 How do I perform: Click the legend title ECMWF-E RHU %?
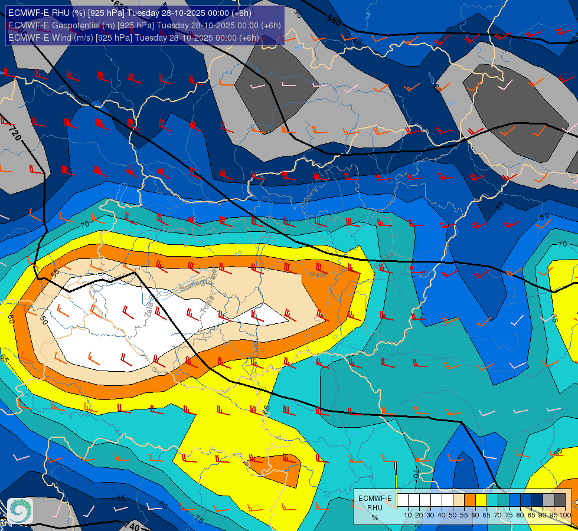click(x=375, y=507)
